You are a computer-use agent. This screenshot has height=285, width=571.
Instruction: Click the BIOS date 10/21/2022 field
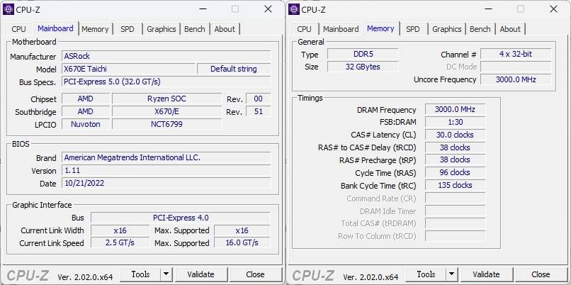(166, 184)
